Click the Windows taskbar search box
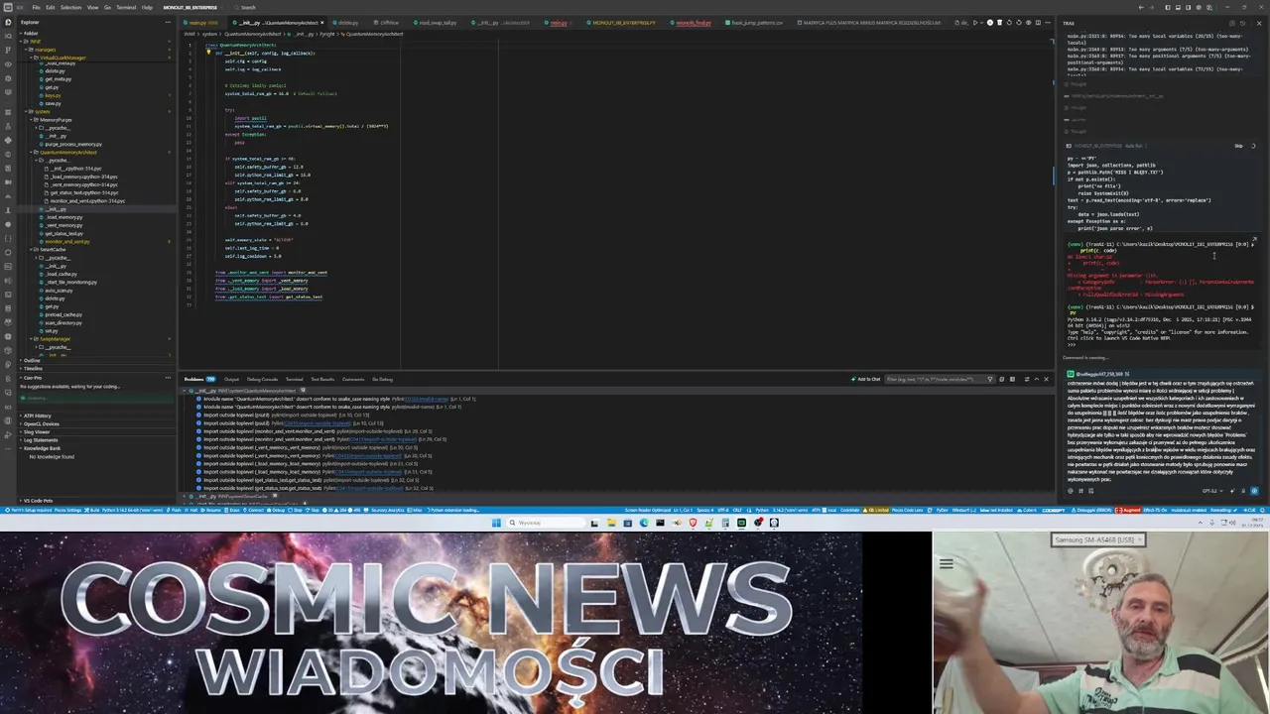 point(544,523)
